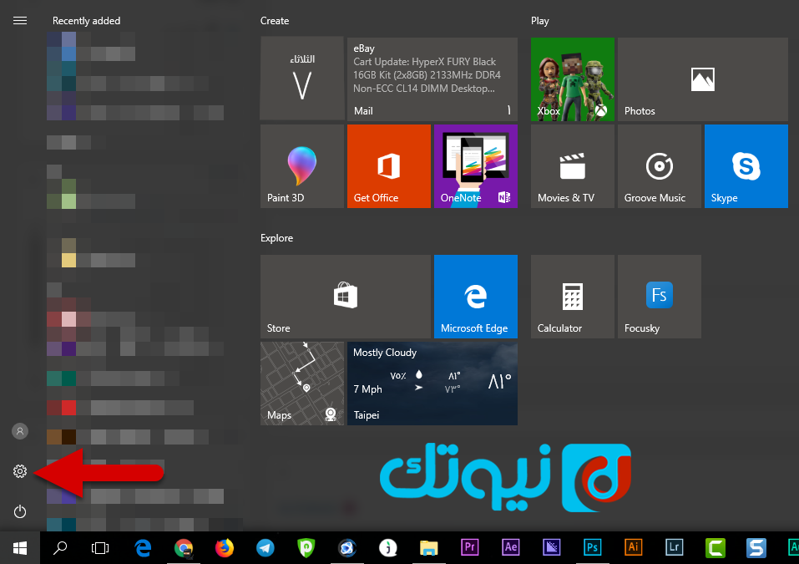This screenshot has height=564, width=799.
Task: Open the Calculator tile
Action: pyautogui.click(x=573, y=297)
